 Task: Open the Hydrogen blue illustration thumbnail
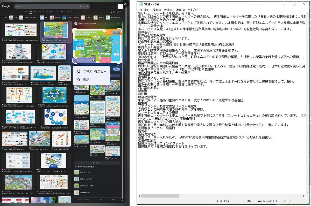(x=43, y=73)
